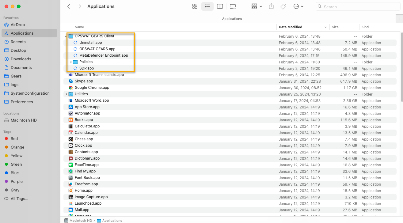Click the Calendar.app icon
Image resolution: width=403 pixels, height=223 pixels.
tap(71, 133)
